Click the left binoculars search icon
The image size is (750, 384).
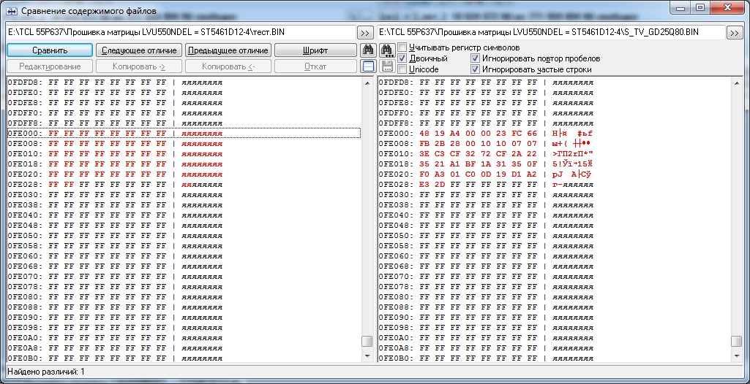click(x=369, y=50)
